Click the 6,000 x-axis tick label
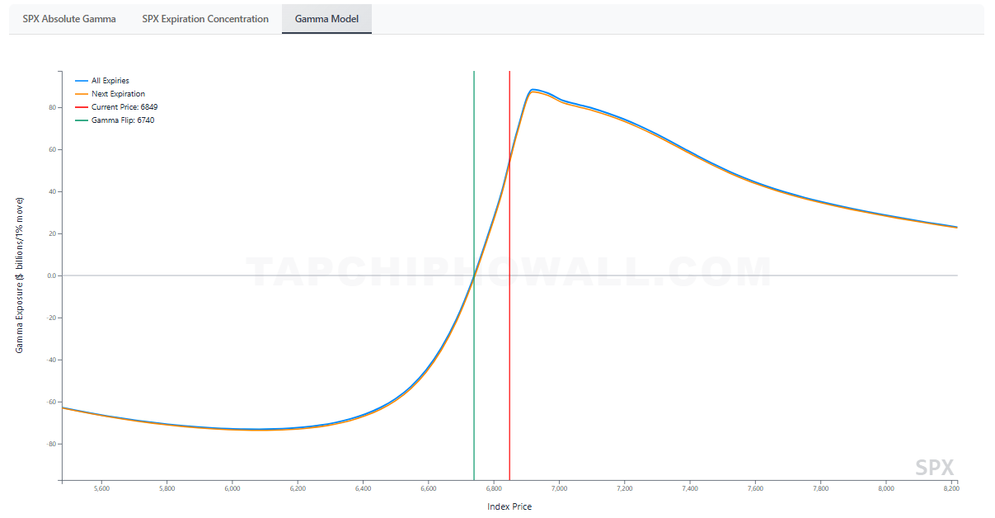 (232, 489)
